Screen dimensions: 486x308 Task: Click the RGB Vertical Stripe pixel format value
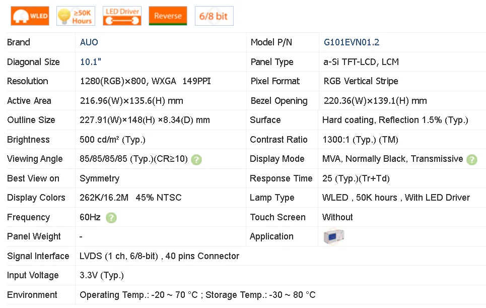click(x=361, y=81)
